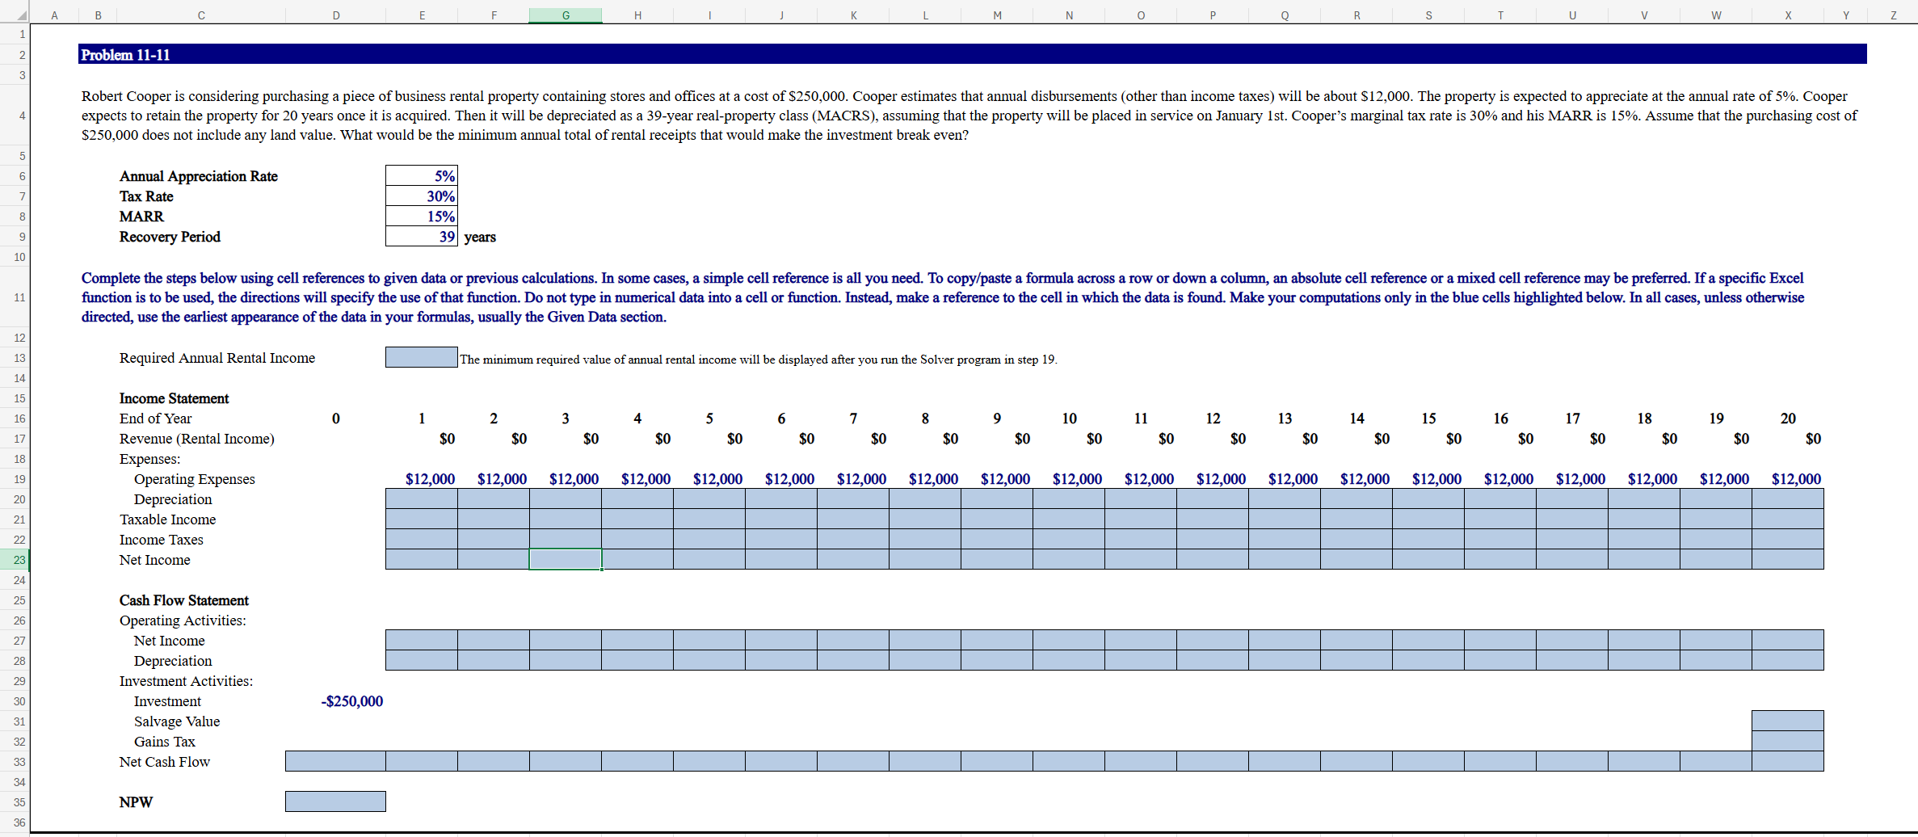Click the Gains Tax blue cell

click(1787, 741)
